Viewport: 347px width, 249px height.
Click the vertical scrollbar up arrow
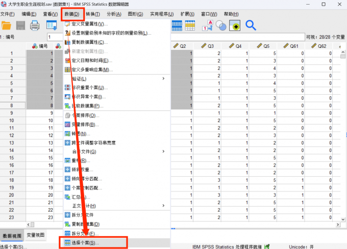[x=343, y=52]
